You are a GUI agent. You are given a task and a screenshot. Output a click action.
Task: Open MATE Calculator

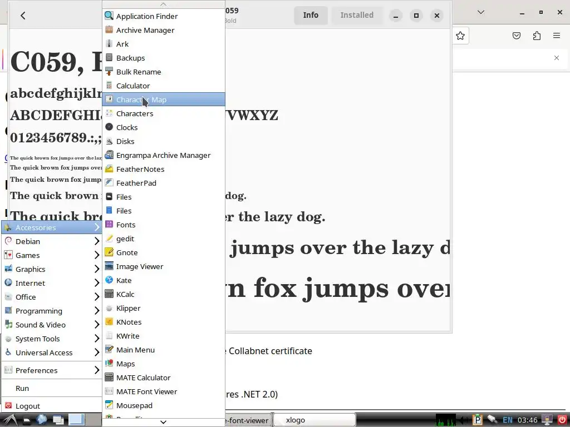pyautogui.click(x=164, y=378)
